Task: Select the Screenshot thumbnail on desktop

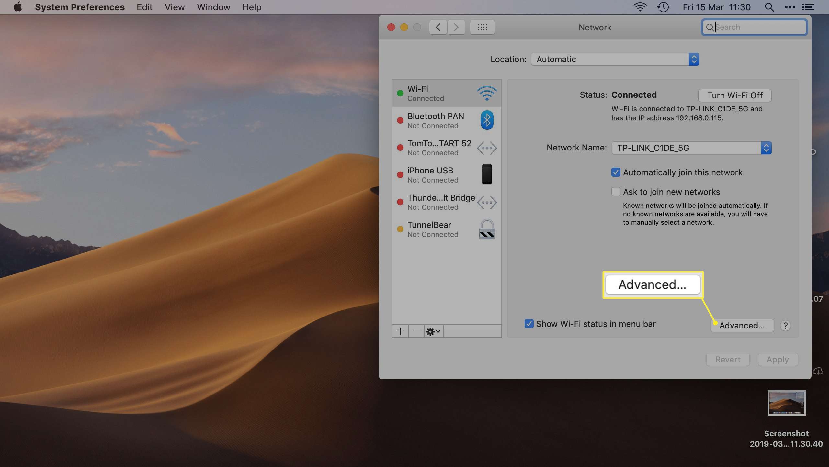Action: click(786, 403)
